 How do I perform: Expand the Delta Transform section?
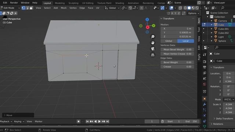coord(223,118)
